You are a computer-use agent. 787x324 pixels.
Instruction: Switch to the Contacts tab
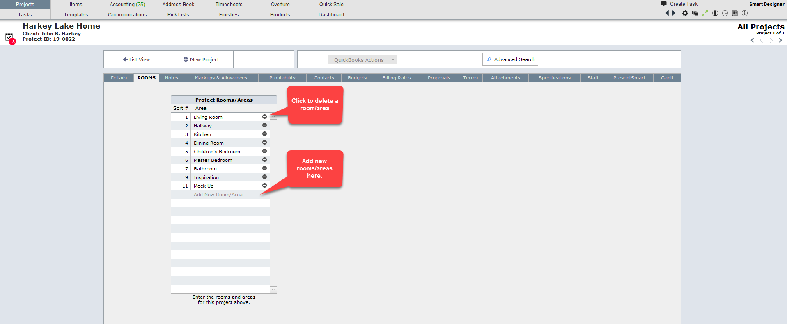[x=324, y=78]
